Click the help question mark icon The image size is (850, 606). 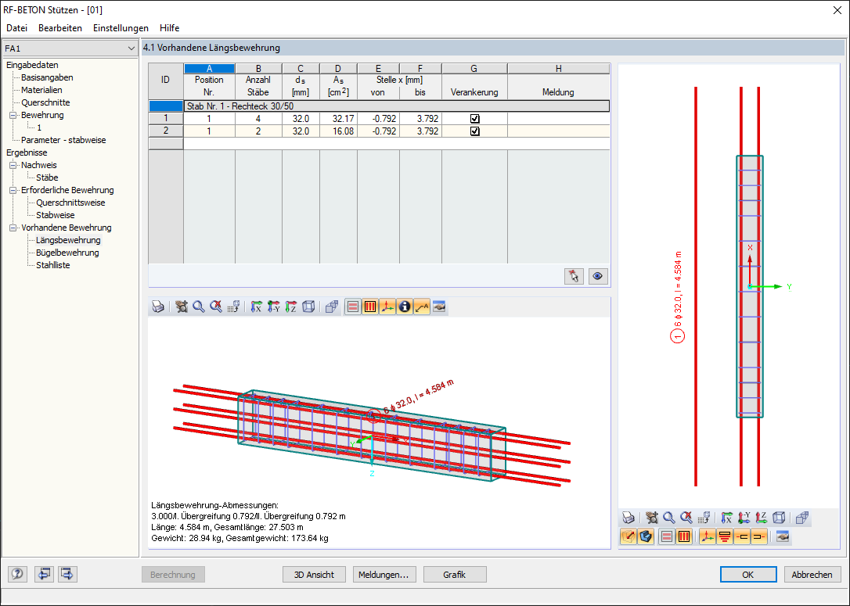(17, 573)
